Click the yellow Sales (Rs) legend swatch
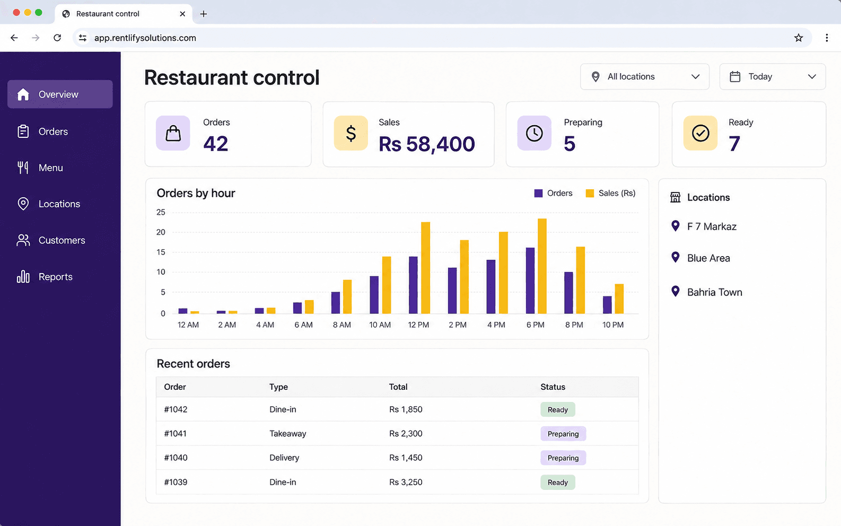841x526 pixels. [590, 194]
